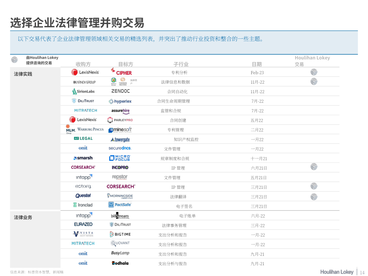The width and height of the screenshot is (368, 276).
Task: Click the 电子签名 cell
Action: click(x=184, y=206)
